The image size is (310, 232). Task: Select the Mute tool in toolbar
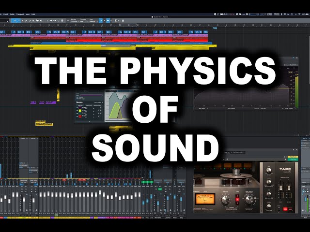[x=33, y=20]
